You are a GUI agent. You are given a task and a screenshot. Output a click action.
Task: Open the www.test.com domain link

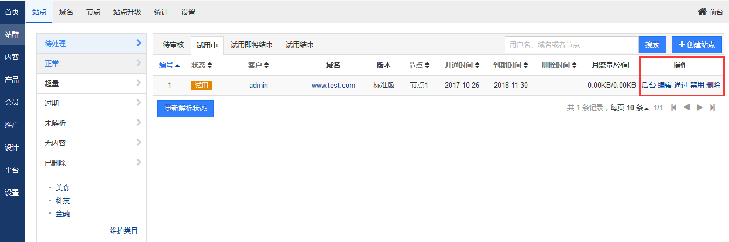pos(333,85)
